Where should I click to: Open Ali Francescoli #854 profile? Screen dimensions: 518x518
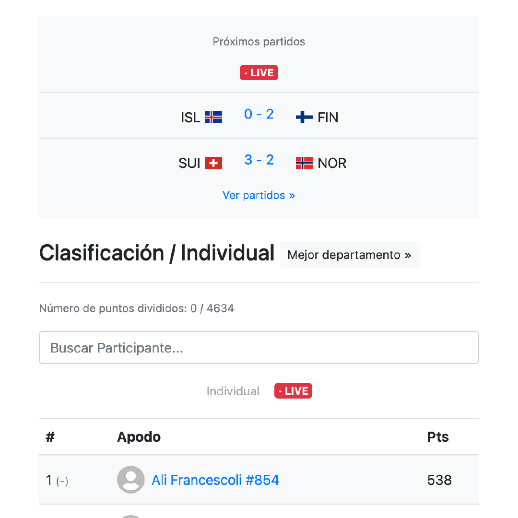[215, 479]
